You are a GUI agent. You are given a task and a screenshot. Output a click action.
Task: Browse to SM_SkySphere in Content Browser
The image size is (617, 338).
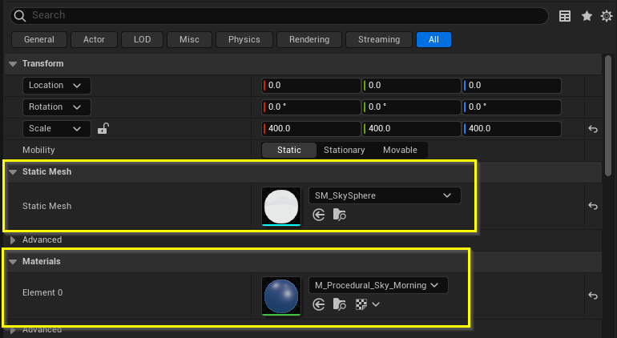(339, 215)
